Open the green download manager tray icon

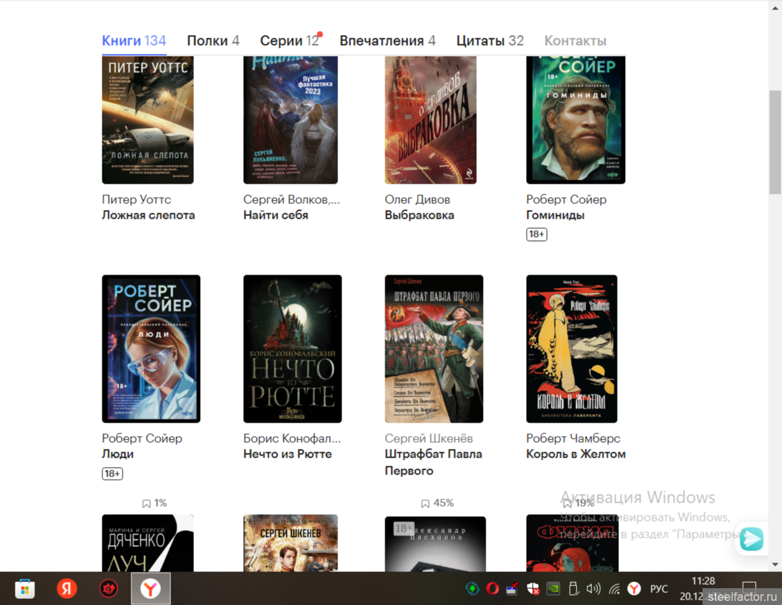(471, 589)
